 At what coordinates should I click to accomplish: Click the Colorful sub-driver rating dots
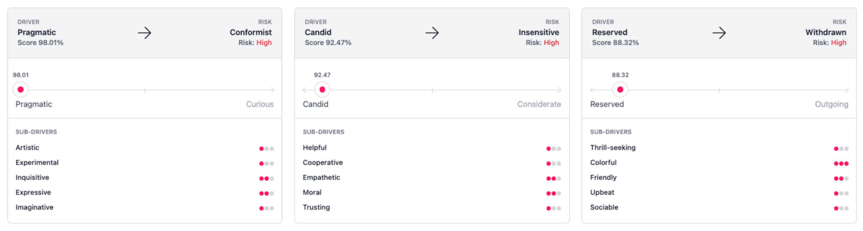(841, 164)
